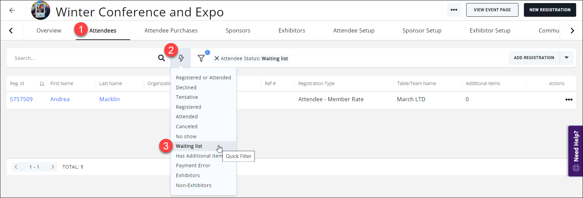
Task: Click the search magnifier icon
Action: (x=162, y=58)
